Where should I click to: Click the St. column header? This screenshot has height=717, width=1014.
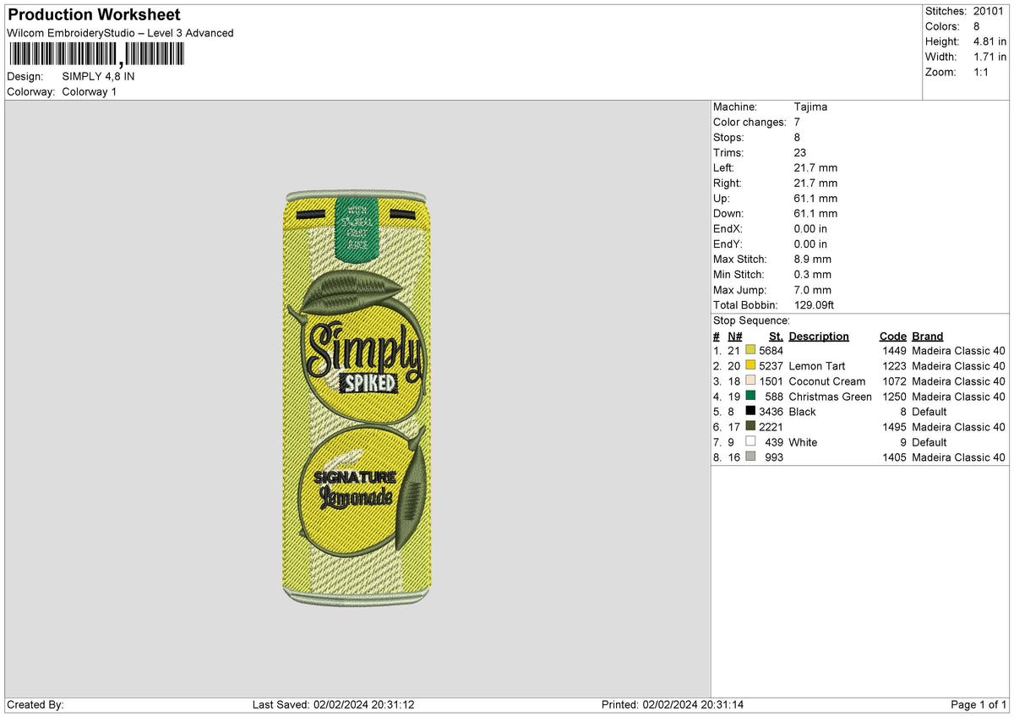(776, 336)
